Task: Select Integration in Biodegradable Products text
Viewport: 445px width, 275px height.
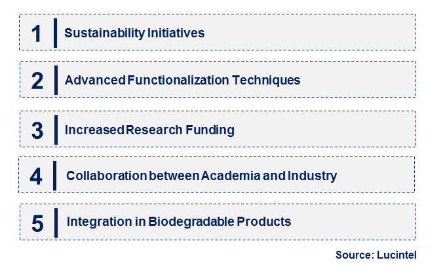Action: [x=179, y=222]
